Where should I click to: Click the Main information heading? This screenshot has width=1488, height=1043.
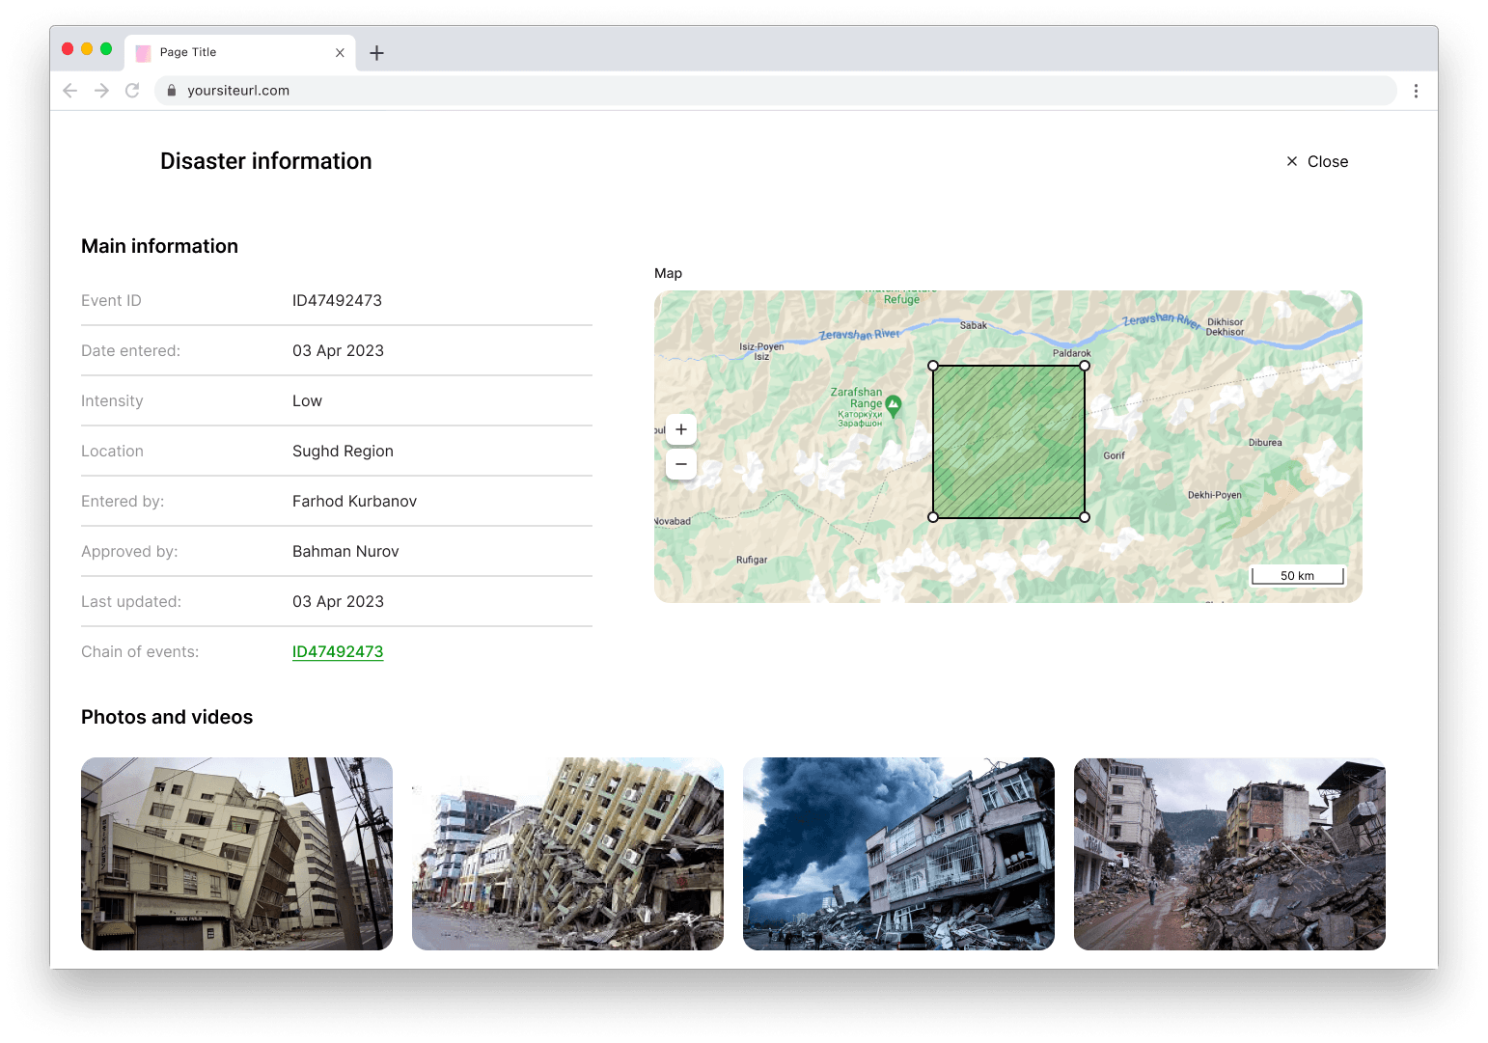[159, 246]
